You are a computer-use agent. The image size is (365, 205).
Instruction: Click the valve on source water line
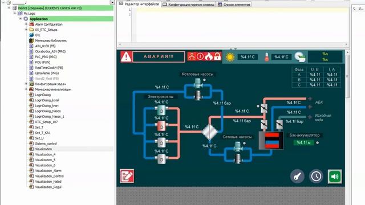pos(279,125)
